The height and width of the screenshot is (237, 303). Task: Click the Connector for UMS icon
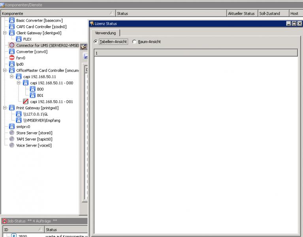click(x=12, y=45)
